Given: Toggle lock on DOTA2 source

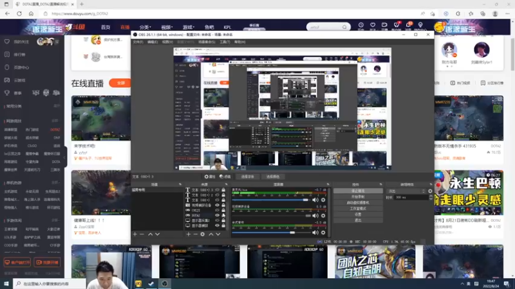Looking at the screenshot, I should [223, 215].
